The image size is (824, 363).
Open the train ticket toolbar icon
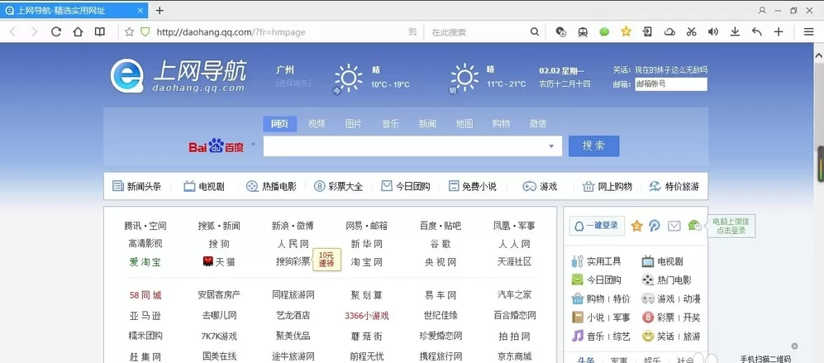coord(583,32)
